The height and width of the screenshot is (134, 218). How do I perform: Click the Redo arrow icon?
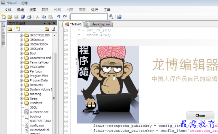pyautogui.click(x=65, y=17)
